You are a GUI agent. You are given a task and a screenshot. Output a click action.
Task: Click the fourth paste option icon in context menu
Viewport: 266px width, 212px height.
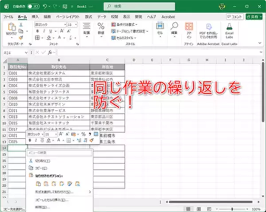coord(62,184)
